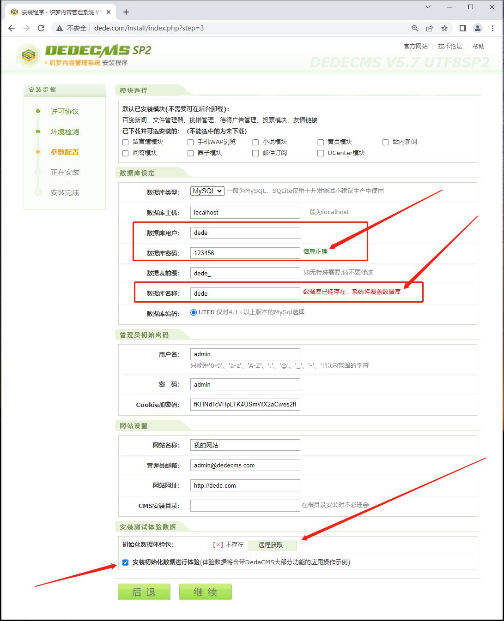Viewport: 504px width, 621px height.
Task: Select the 正在安装 install step
Action: coord(65,173)
